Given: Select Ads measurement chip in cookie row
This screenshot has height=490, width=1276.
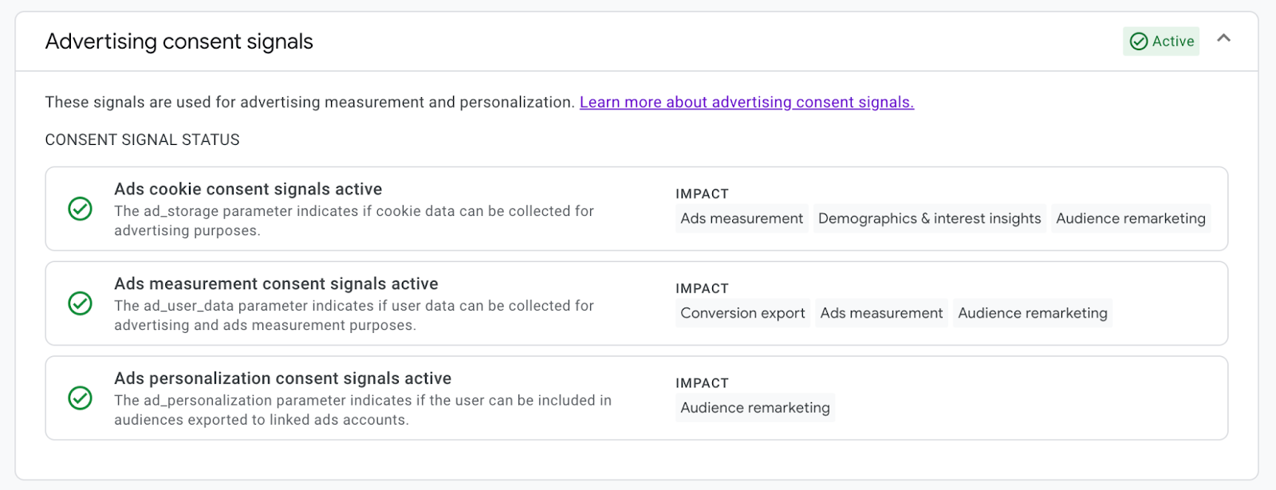Looking at the screenshot, I should (742, 218).
